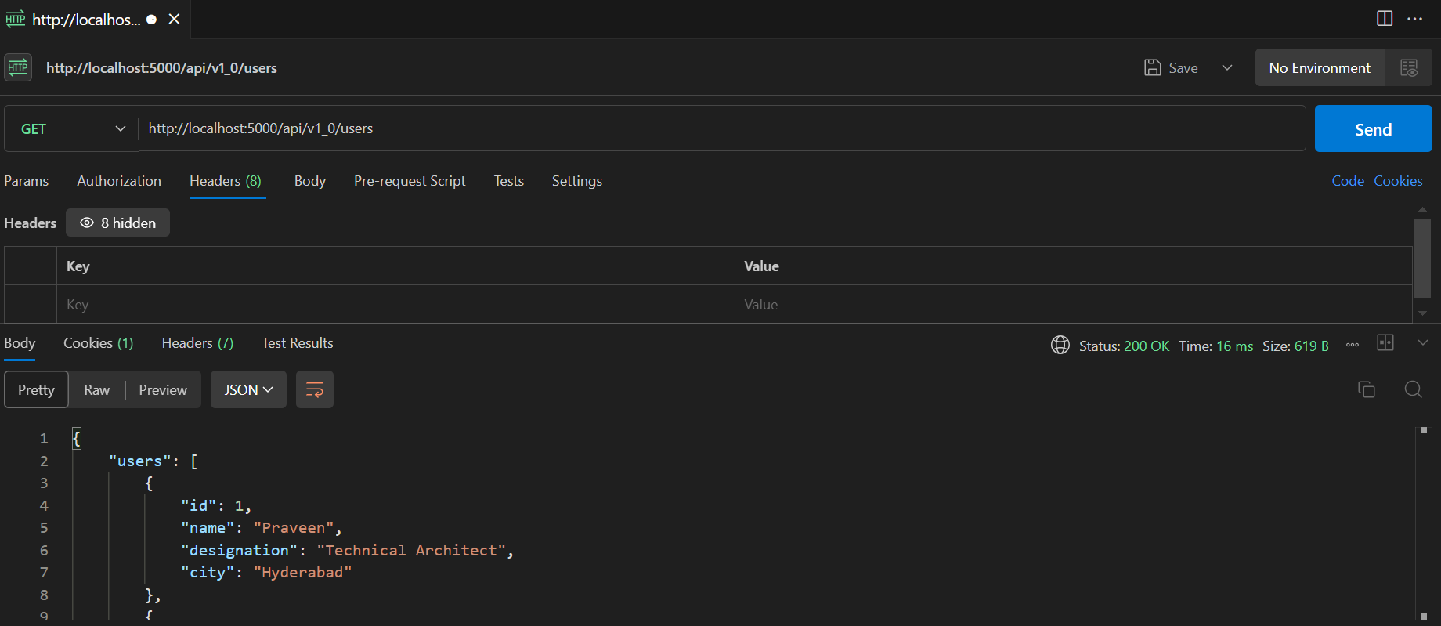Image resolution: width=1441 pixels, height=626 pixels.
Task: Click the request title URL text
Action: coord(161,67)
